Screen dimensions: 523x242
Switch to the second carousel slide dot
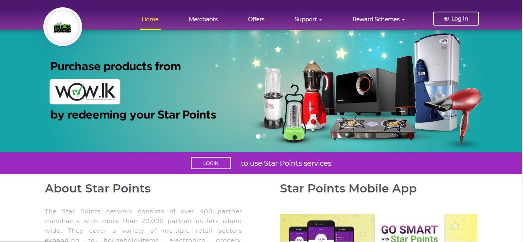click(x=264, y=136)
